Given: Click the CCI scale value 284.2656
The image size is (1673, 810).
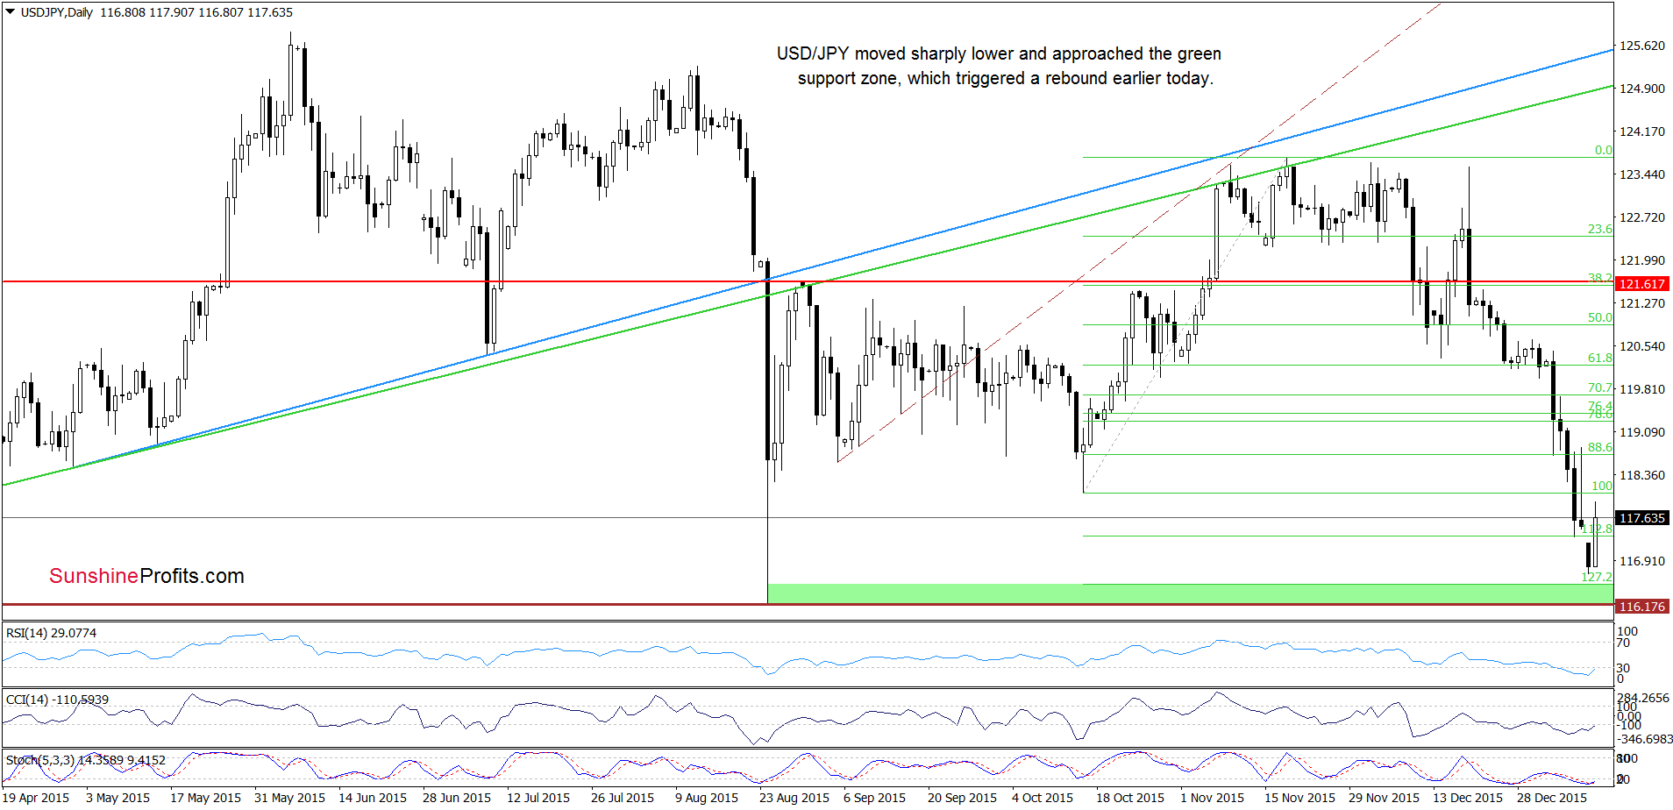Looking at the screenshot, I should [1643, 698].
